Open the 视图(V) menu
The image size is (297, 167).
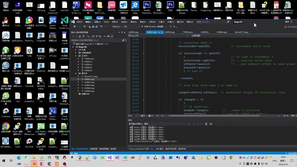pos(97,22)
